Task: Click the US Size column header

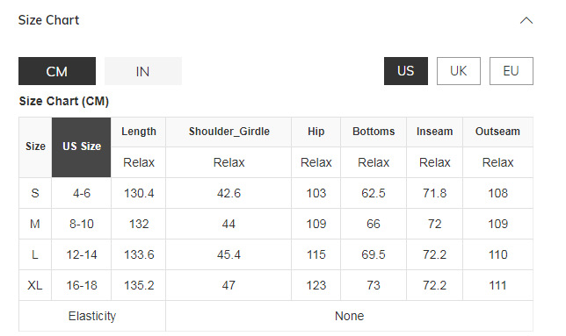Action: coord(81,147)
